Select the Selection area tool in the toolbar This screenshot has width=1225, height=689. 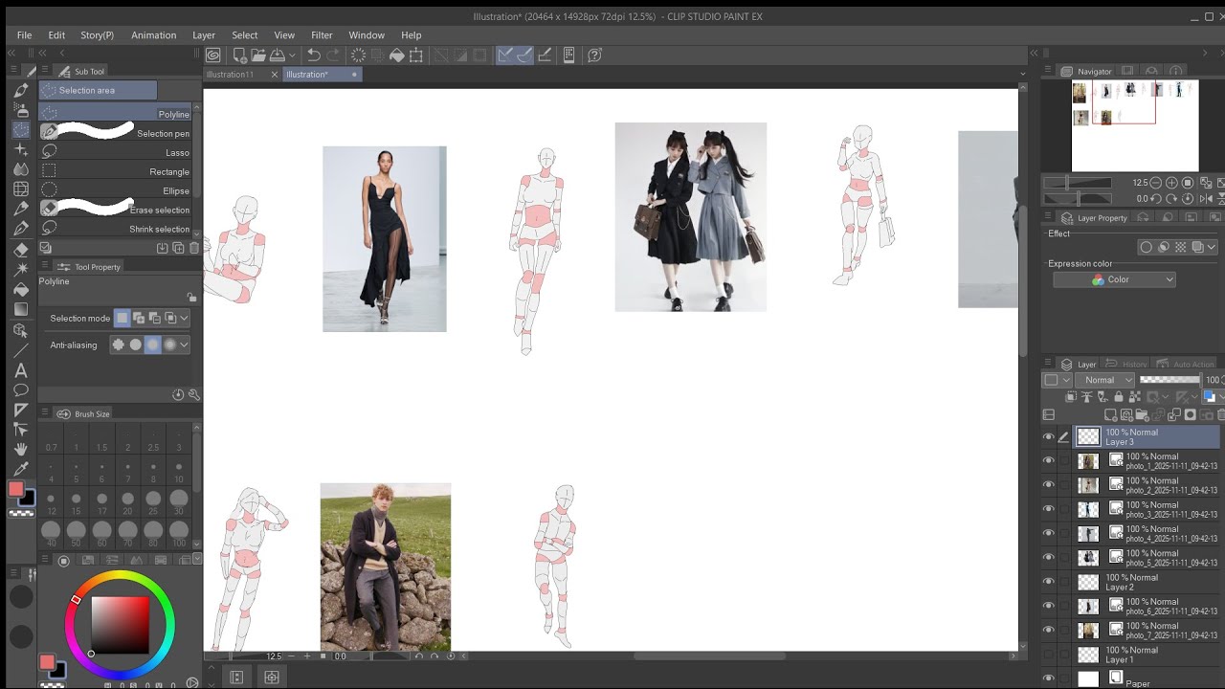point(21,130)
